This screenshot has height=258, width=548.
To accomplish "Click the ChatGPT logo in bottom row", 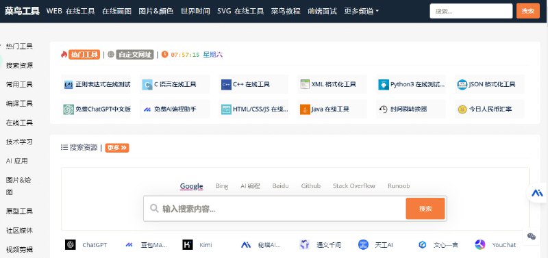I will tap(71, 245).
